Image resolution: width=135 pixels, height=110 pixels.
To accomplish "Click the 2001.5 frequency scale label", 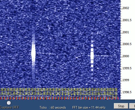I will pyautogui.click(x=127, y=20).
